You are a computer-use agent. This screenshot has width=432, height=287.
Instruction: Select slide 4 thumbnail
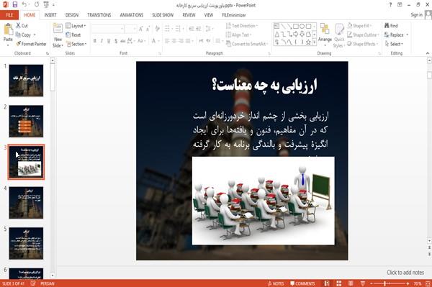coord(26,203)
